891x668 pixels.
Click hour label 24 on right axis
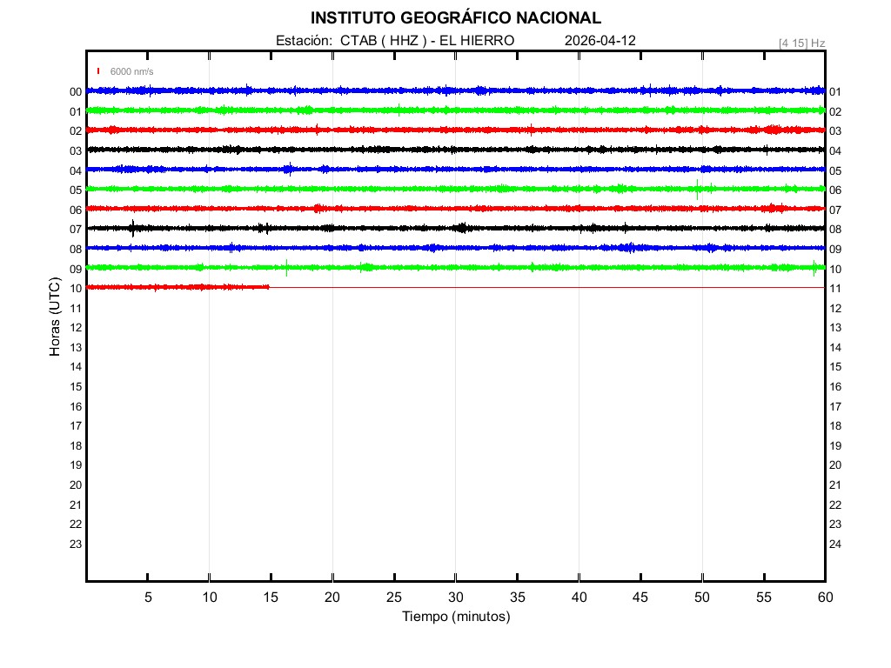coord(835,544)
